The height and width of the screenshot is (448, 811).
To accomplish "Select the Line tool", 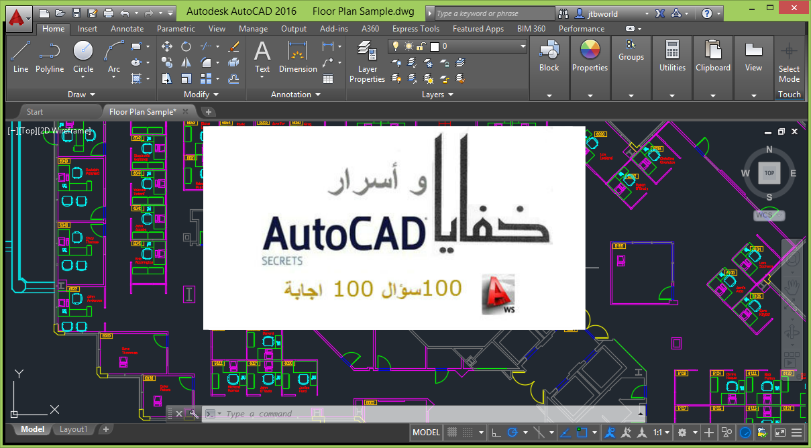I will (21, 56).
